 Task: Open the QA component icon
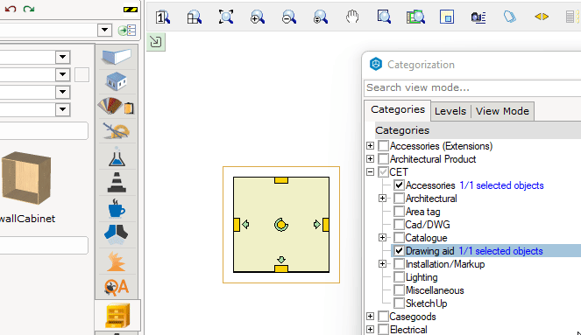(117, 287)
